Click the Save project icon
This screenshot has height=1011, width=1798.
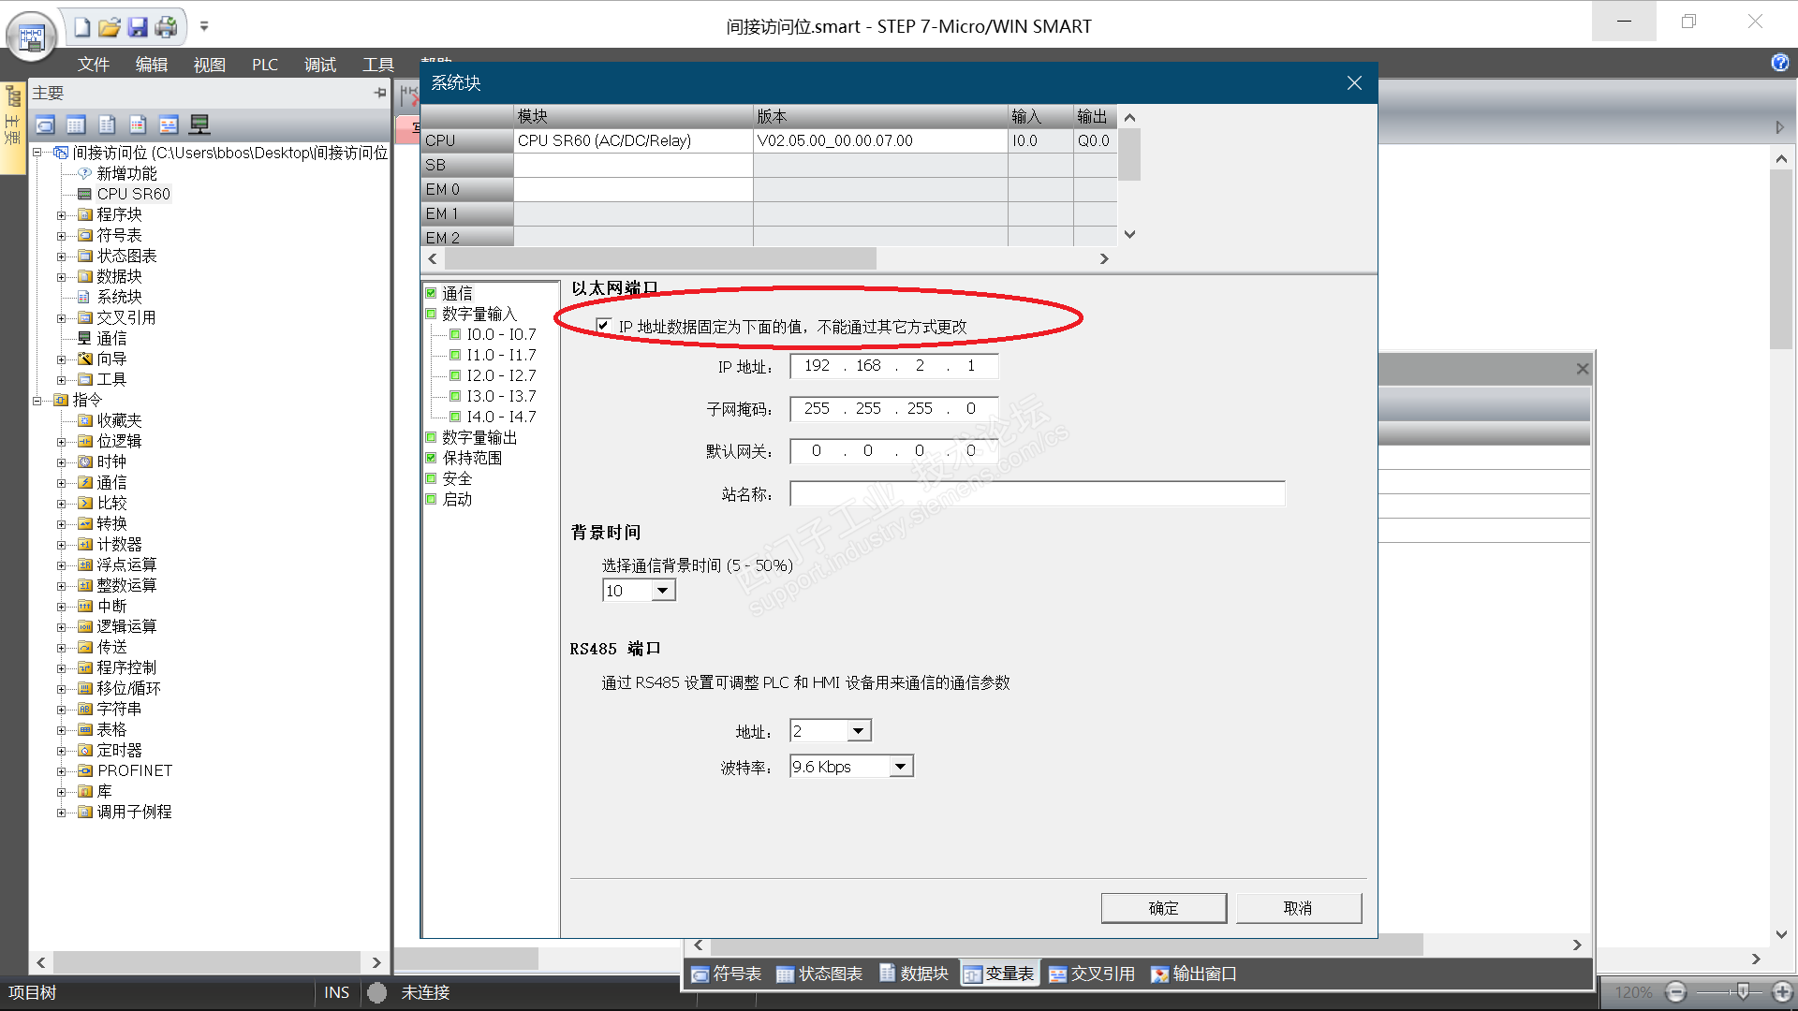pyautogui.click(x=138, y=27)
